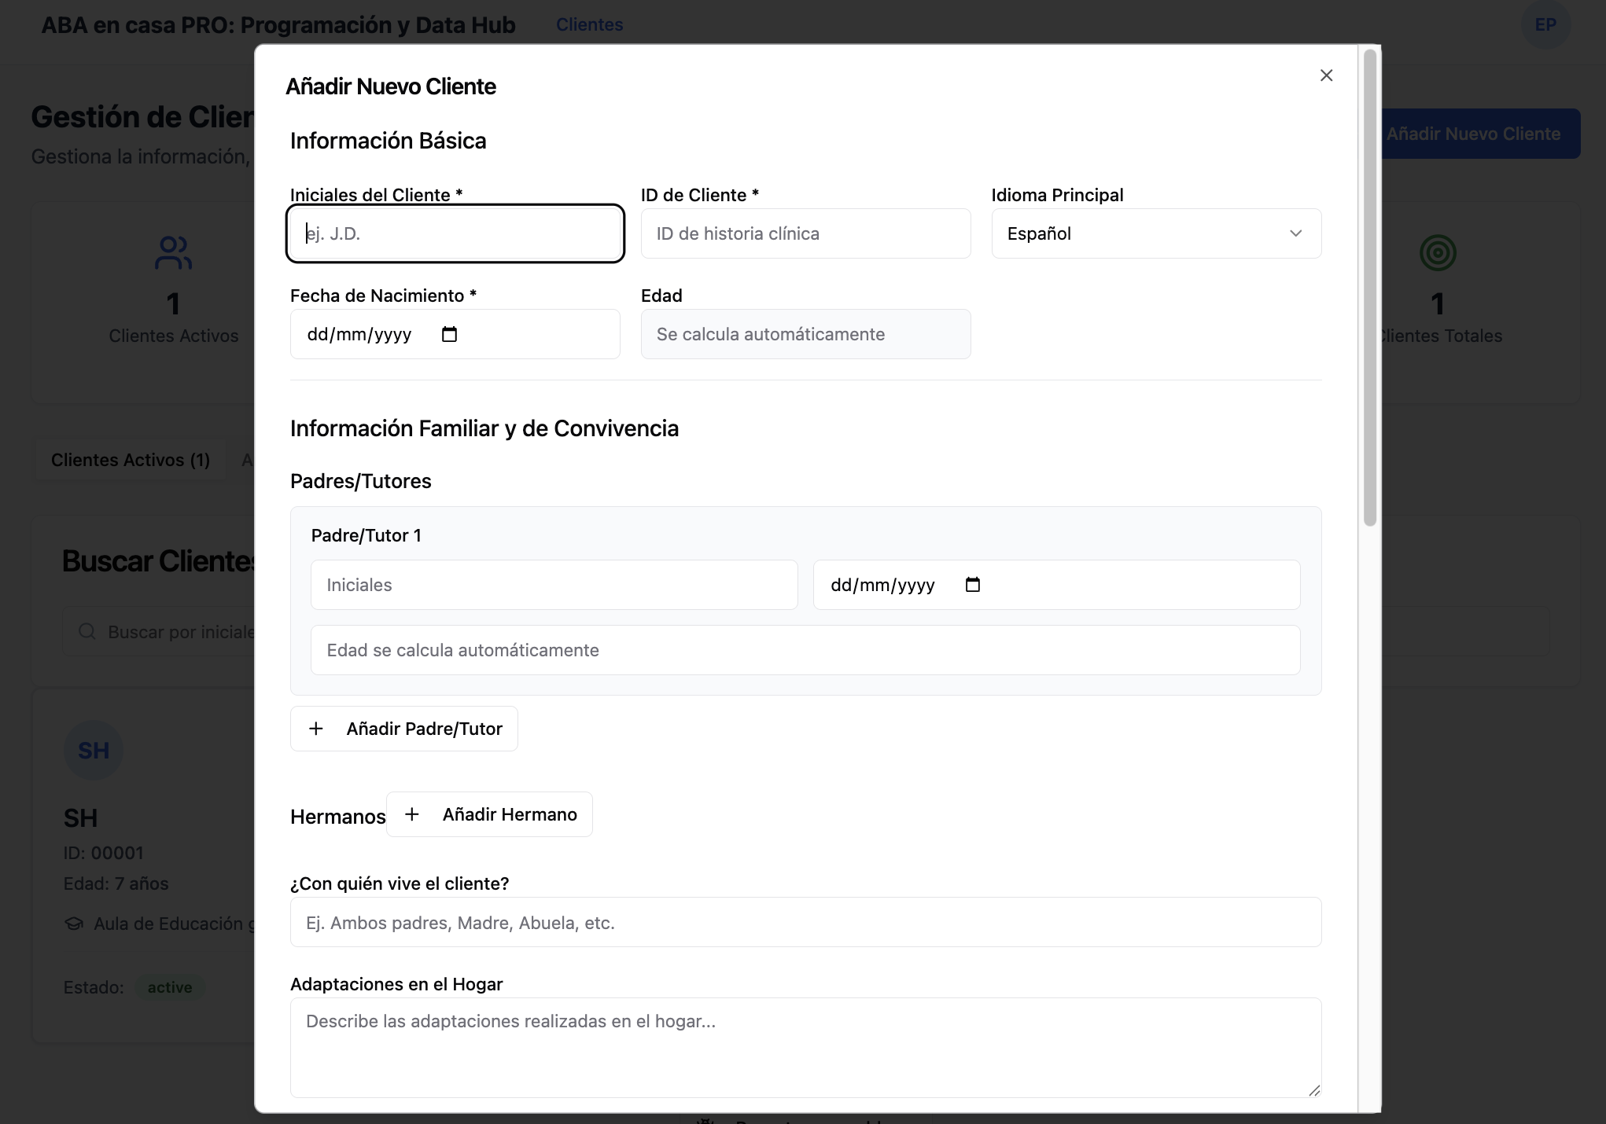The height and width of the screenshot is (1124, 1606).
Task: Click the Clientes Activos people icon
Action: 173,253
